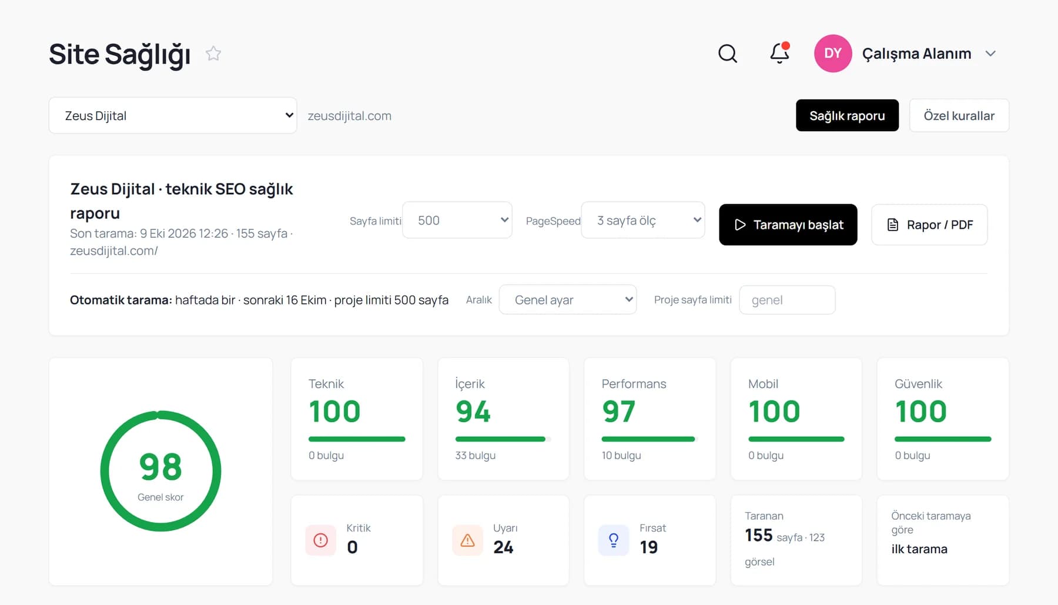Click the Site Sağlığı page heading

[x=120, y=55]
